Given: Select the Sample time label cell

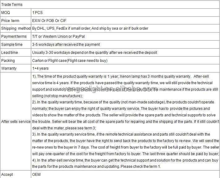Looking at the screenshot, I should click(12, 45).
